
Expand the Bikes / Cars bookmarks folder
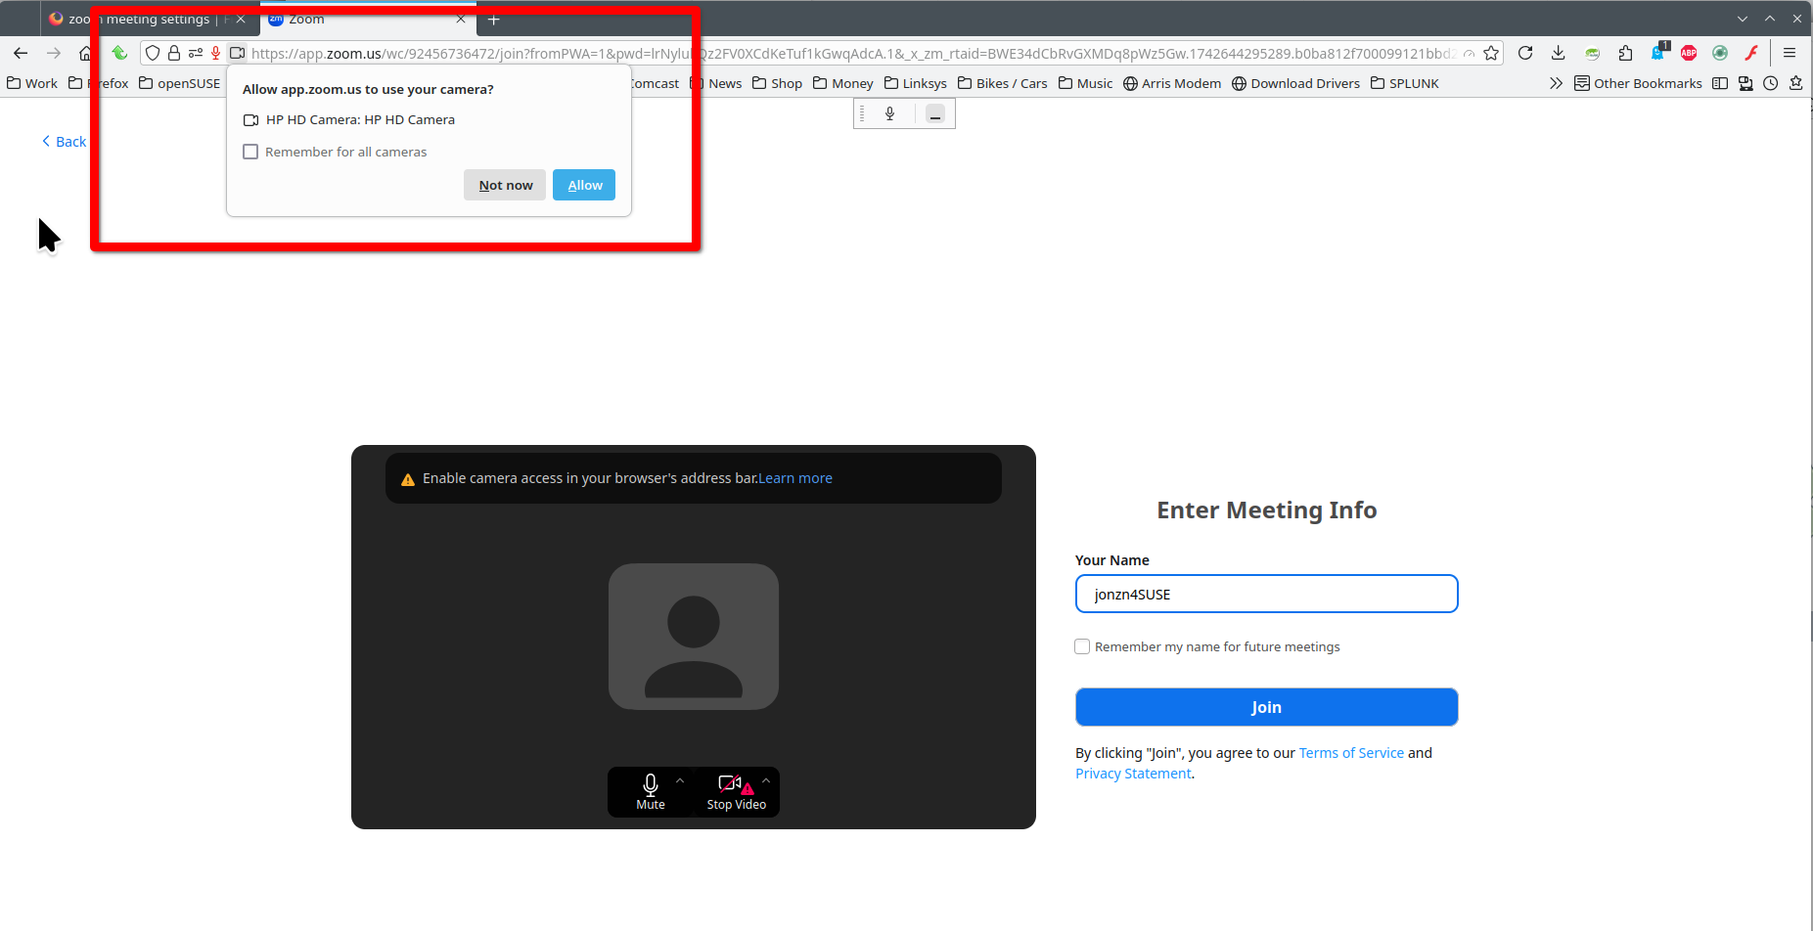point(1003,83)
